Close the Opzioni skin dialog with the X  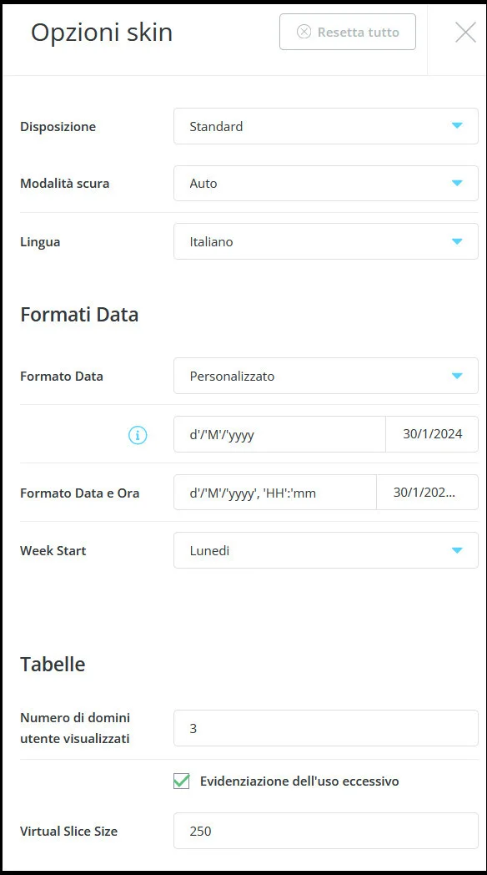[464, 32]
